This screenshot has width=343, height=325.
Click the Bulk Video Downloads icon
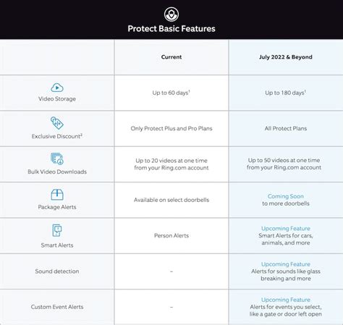coord(57,159)
